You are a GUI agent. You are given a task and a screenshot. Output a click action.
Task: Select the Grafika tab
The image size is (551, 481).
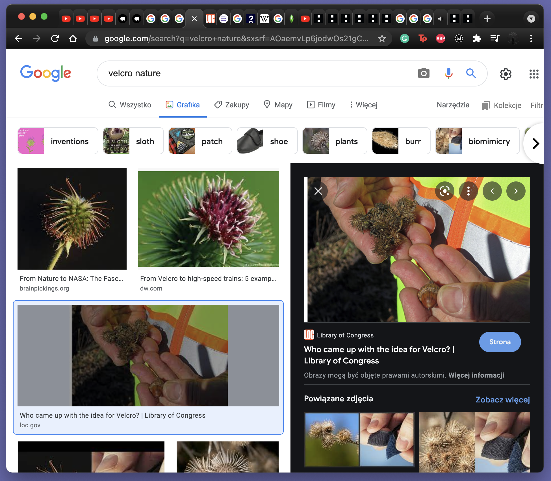click(x=183, y=105)
